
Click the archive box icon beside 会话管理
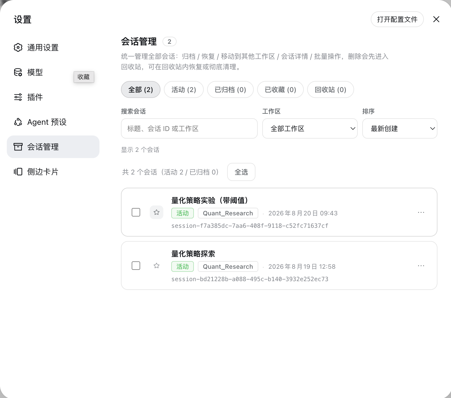(x=18, y=147)
